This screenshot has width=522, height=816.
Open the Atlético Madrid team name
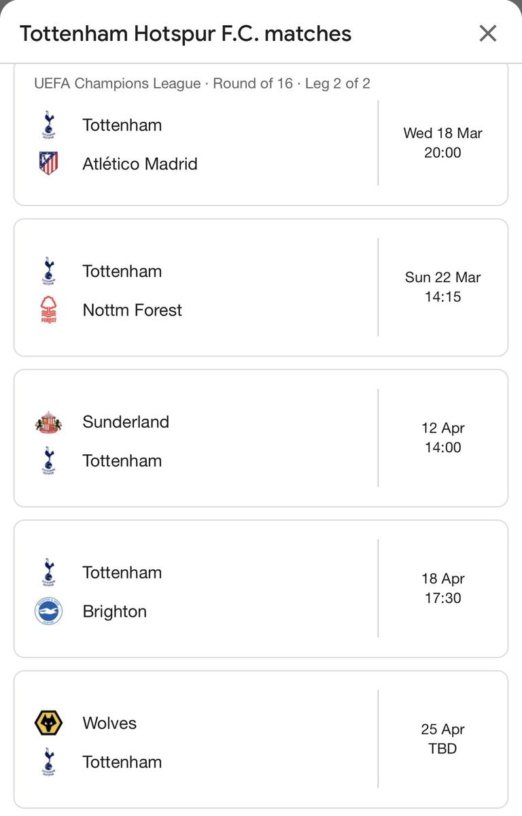[x=140, y=164]
